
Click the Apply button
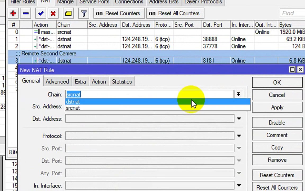(277, 107)
